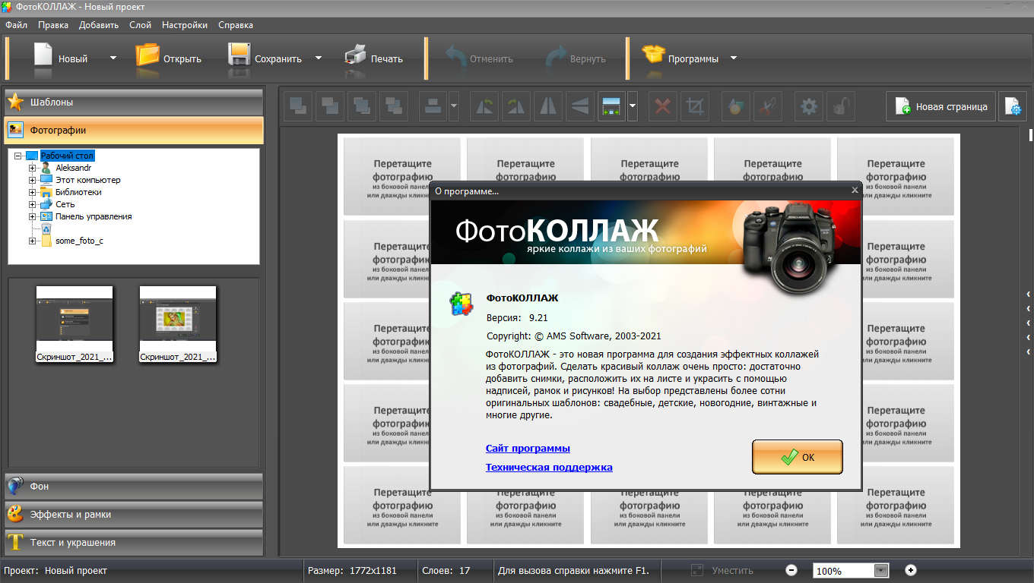Switch to the Фотографии panel

coord(134,131)
